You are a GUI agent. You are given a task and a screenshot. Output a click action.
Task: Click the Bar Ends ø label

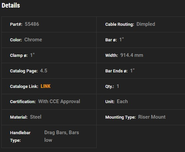click(x=116, y=71)
